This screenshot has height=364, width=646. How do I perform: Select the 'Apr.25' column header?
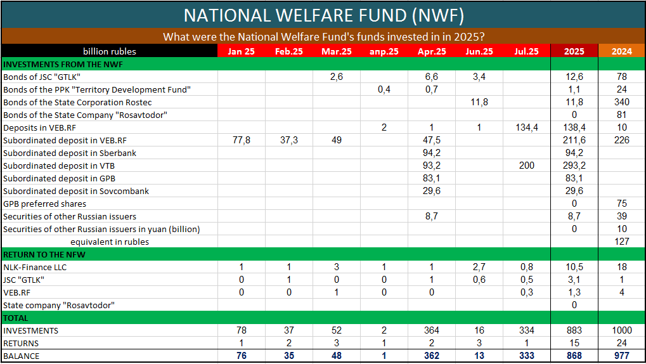point(432,51)
